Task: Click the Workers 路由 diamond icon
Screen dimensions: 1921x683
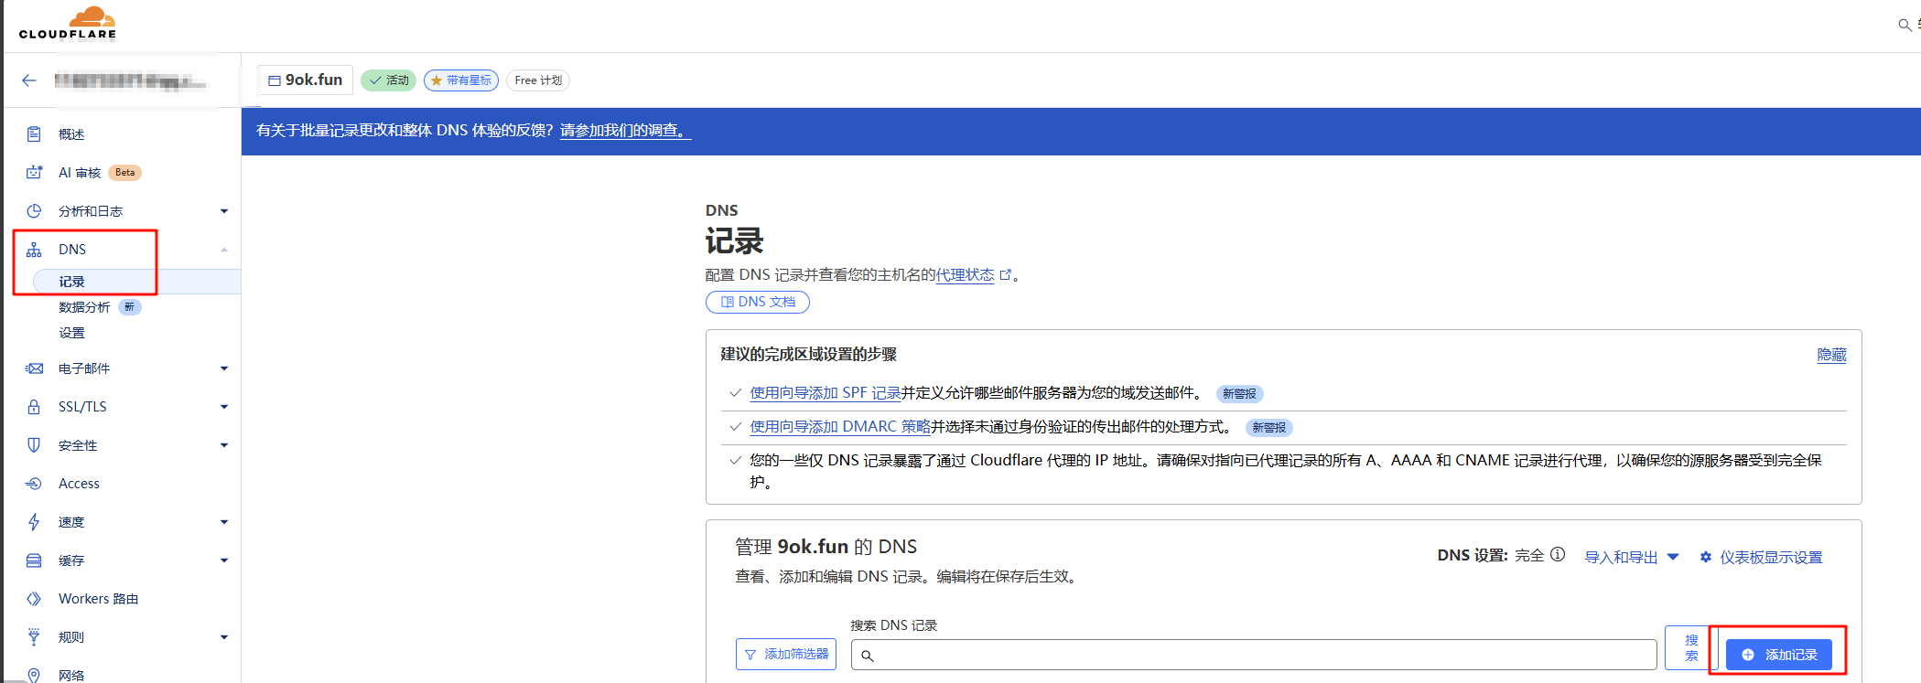Action: click(x=34, y=599)
